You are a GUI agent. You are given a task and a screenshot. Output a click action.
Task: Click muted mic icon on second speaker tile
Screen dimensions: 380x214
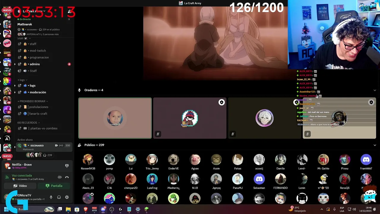pyautogui.click(x=158, y=134)
